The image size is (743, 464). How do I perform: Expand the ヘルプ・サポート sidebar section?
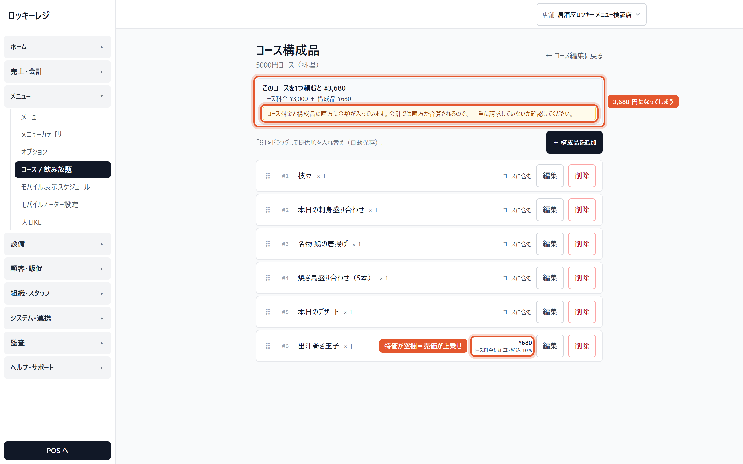(58, 368)
